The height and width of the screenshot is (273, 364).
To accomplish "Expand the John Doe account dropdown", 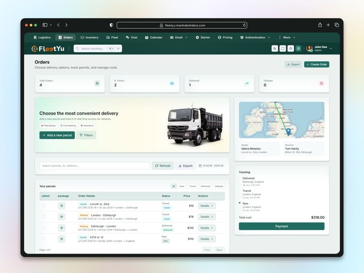I will tap(321, 48).
